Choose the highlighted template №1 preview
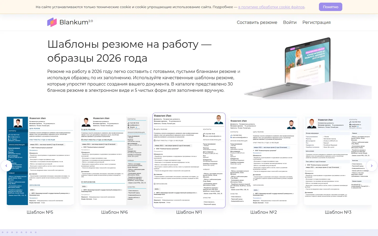378x236 pixels. click(x=189, y=160)
